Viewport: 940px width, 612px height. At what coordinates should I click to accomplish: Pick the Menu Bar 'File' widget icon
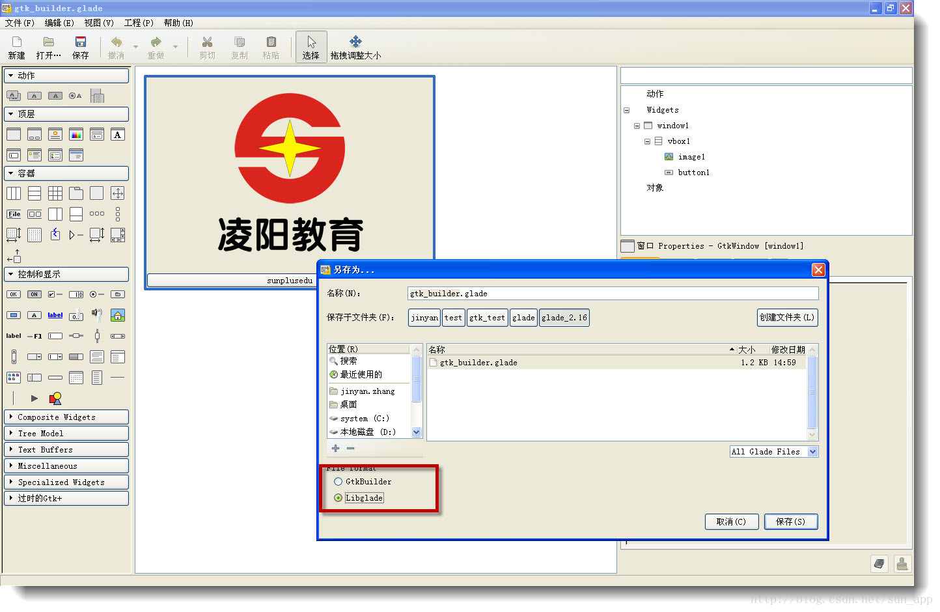(14, 214)
